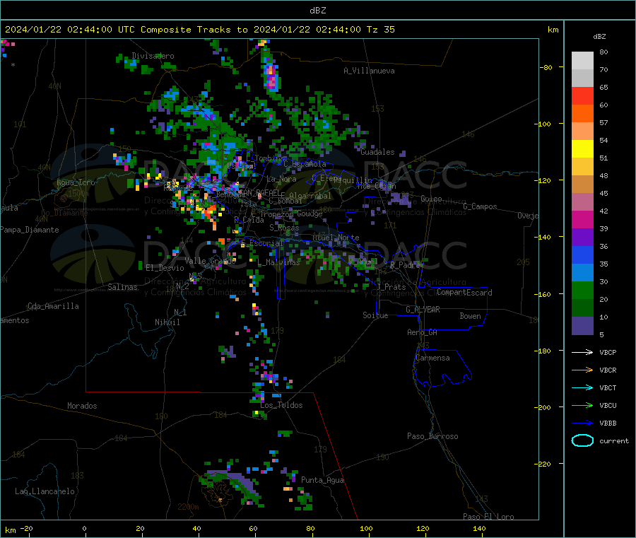Click the CompartEscard location label
Viewport: 636px width, 538px height.
coord(465,293)
